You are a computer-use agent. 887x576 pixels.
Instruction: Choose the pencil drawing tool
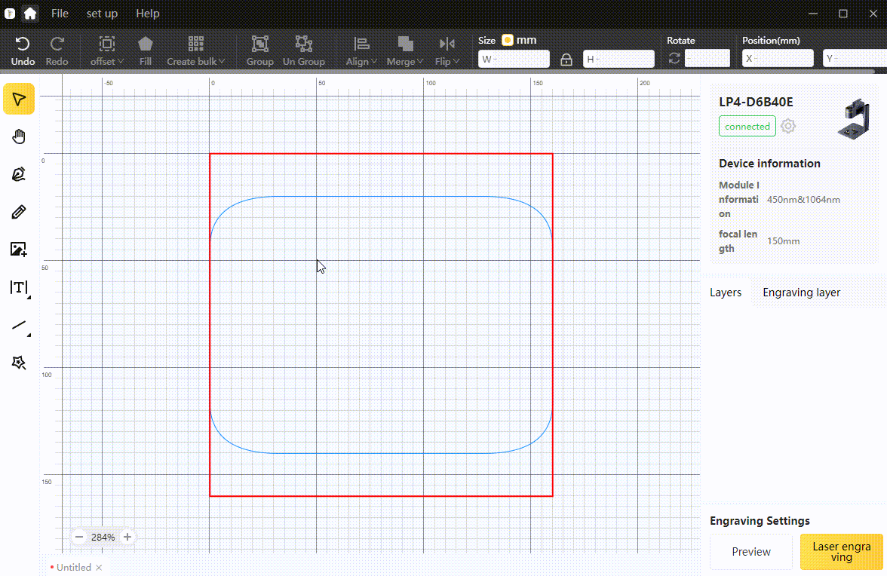point(19,212)
